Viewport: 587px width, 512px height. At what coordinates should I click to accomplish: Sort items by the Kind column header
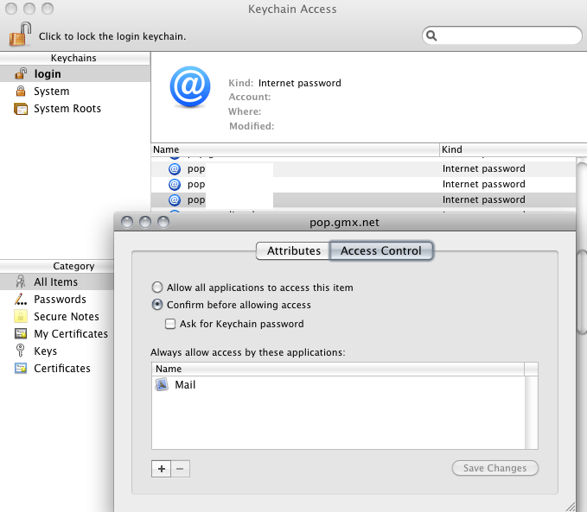pyautogui.click(x=513, y=149)
